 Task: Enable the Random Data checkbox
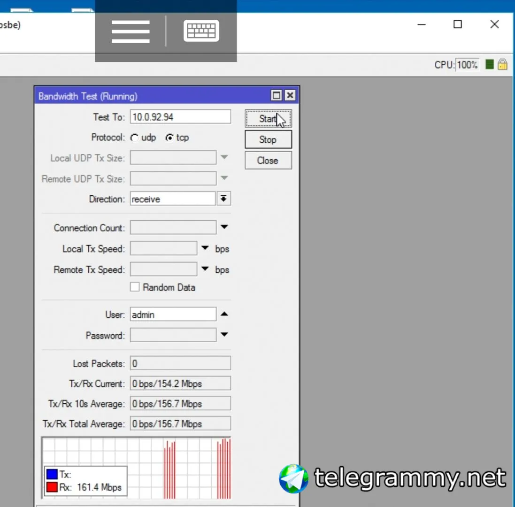coord(135,287)
